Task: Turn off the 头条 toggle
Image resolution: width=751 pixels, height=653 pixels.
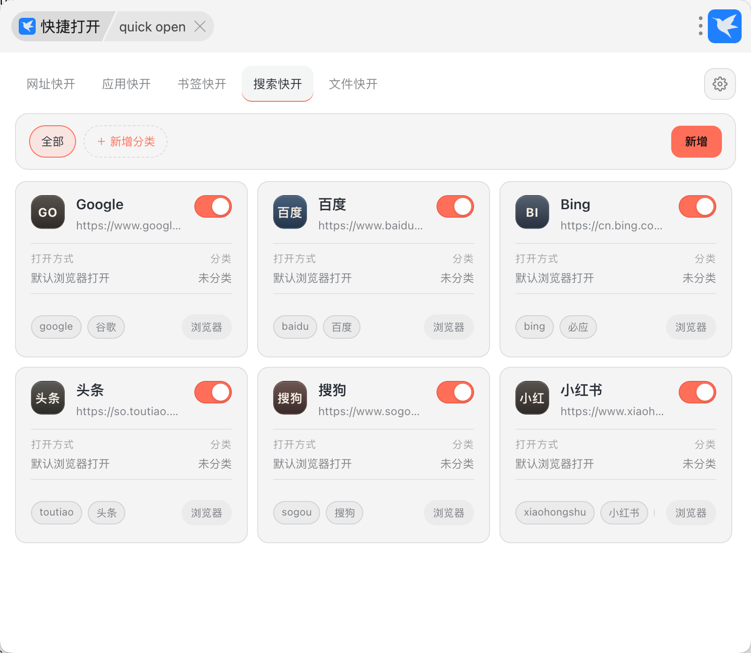Action: click(x=213, y=392)
